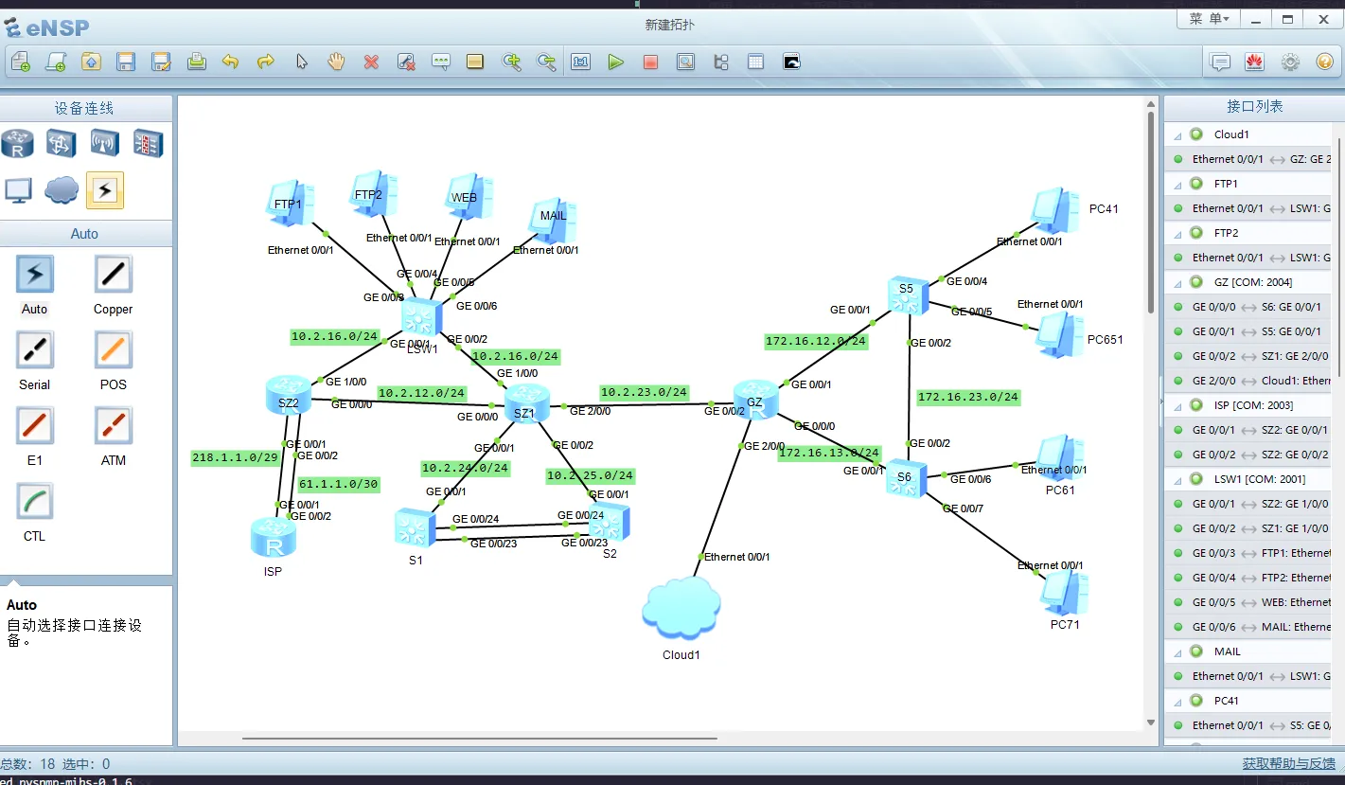Collapse the LSW1 [COM: 2001] entry
Viewport: 1345px width, 785px height.
(x=1177, y=479)
